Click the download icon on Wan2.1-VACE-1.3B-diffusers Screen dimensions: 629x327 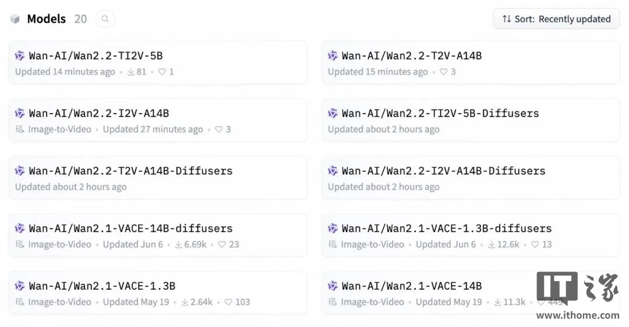tap(492, 245)
